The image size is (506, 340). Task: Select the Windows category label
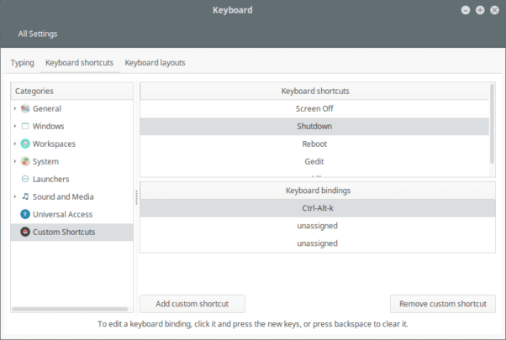(49, 126)
